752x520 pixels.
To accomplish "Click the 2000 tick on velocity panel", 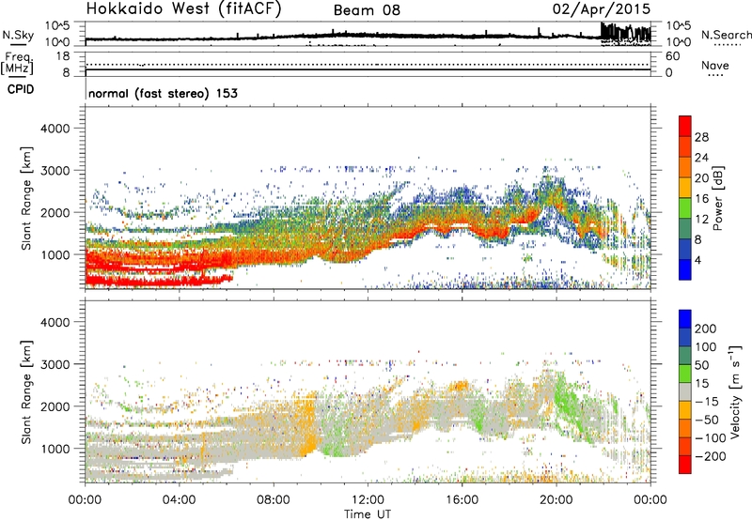I will (x=55, y=406).
